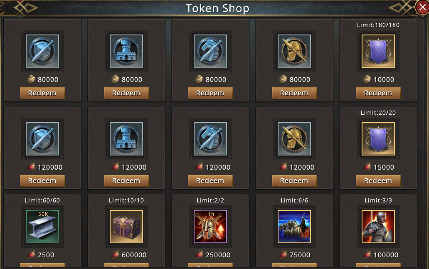Select the cavalry march item with Limit 6/6
429x269 pixels.
click(294, 227)
